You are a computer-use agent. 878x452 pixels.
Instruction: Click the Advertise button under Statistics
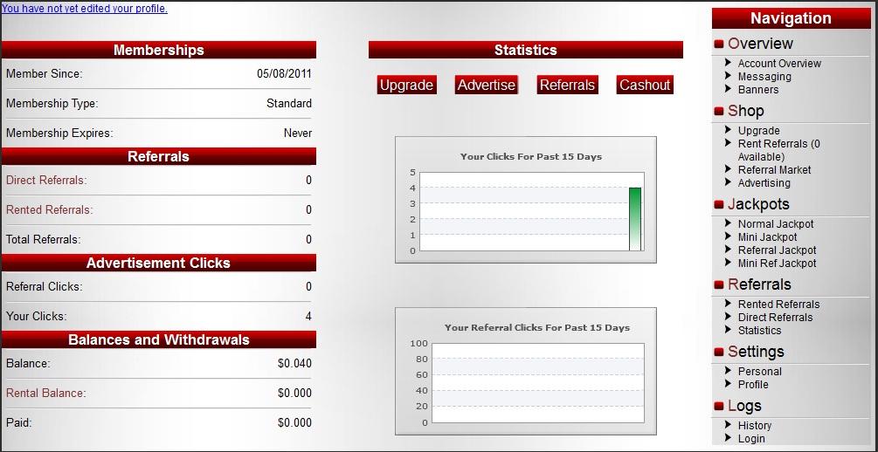[x=486, y=85]
